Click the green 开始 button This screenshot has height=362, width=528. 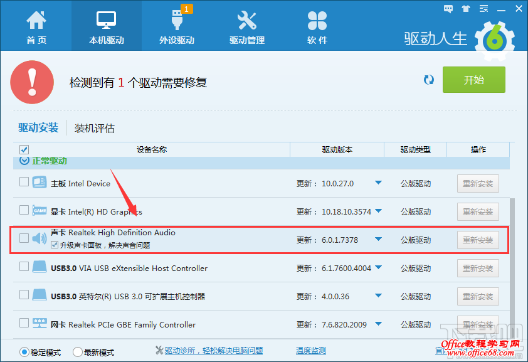click(x=474, y=80)
